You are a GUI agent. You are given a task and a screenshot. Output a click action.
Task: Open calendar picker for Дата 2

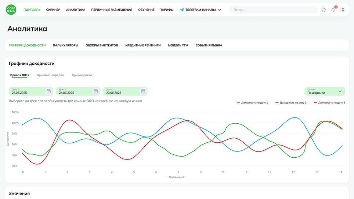pyautogui.click(x=96, y=91)
